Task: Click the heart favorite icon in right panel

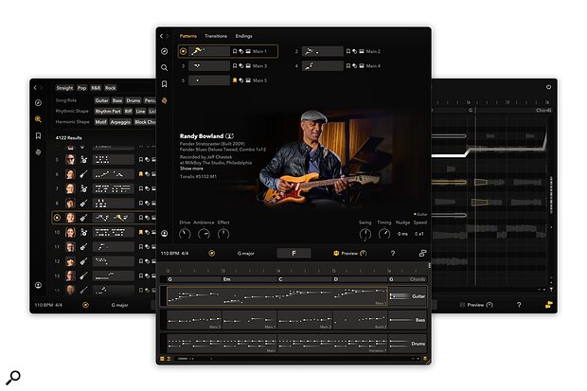Action: click(549, 87)
